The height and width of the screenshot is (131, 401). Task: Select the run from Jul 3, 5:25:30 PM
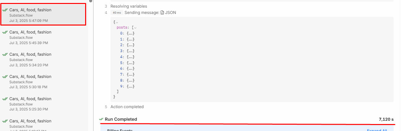[44, 104]
